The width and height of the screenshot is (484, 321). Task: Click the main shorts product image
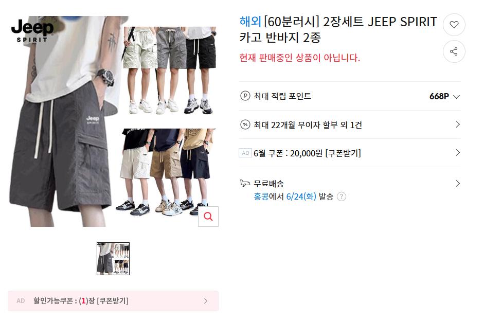tap(113, 121)
